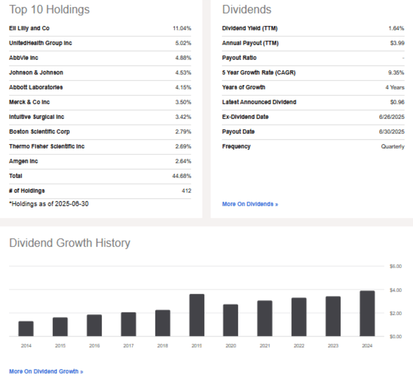The image size is (413, 384).
Task: Click the 2024 dividend bar
Action: [367, 313]
